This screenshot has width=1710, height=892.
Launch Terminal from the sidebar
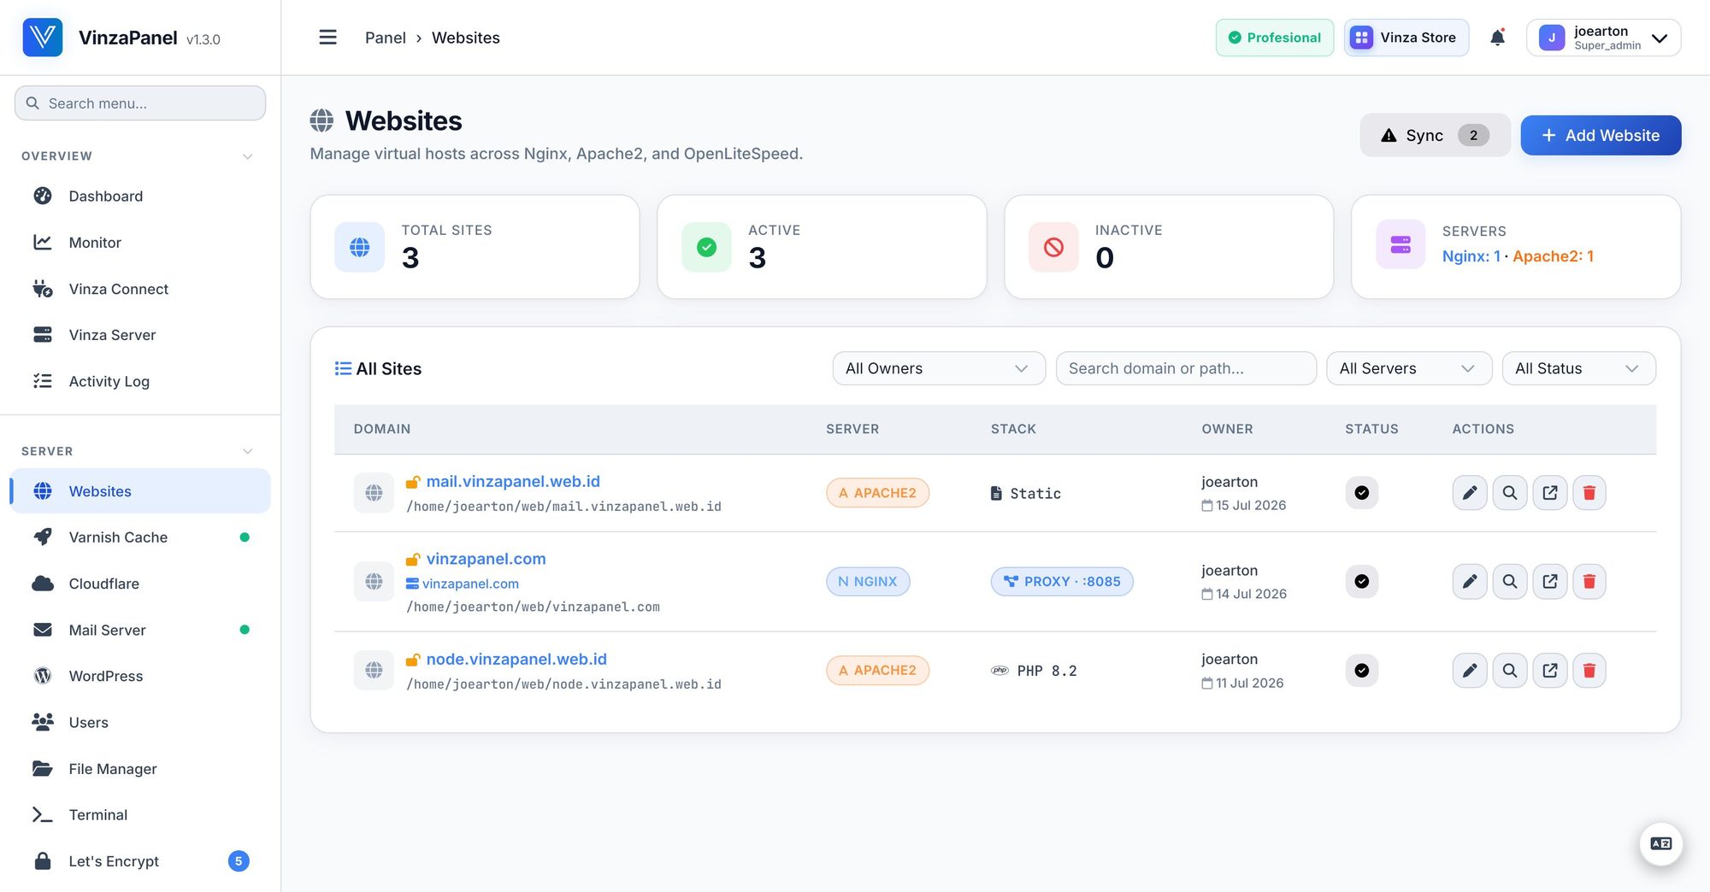point(140,815)
